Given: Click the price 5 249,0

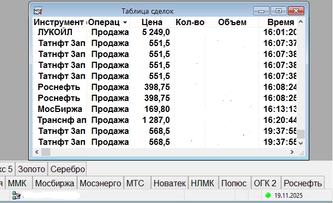Looking at the screenshot, I should click(x=156, y=32).
